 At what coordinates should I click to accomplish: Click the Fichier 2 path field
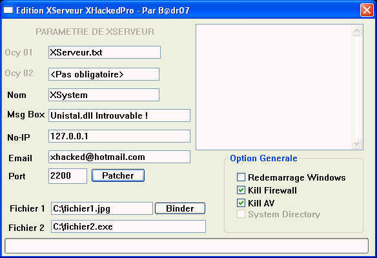(128, 226)
